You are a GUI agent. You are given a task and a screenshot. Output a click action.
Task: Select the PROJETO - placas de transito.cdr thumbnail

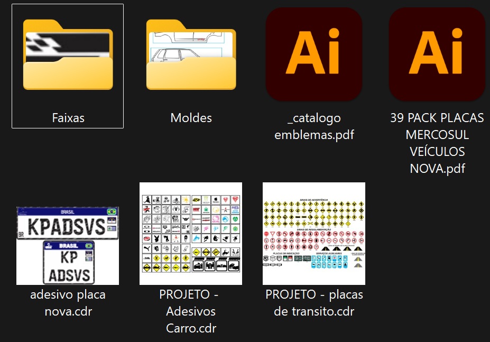pyautogui.click(x=314, y=234)
